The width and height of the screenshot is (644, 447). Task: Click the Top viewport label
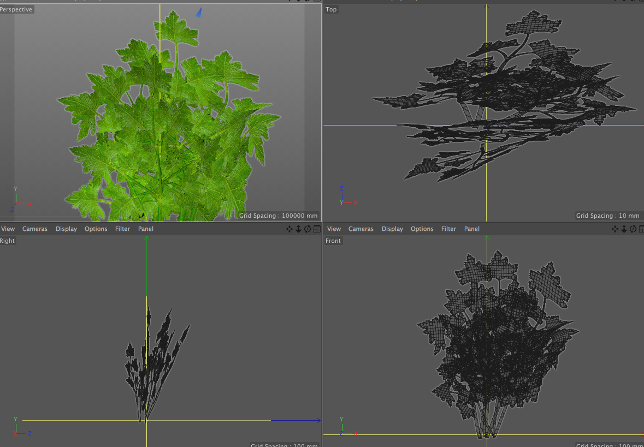point(332,9)
